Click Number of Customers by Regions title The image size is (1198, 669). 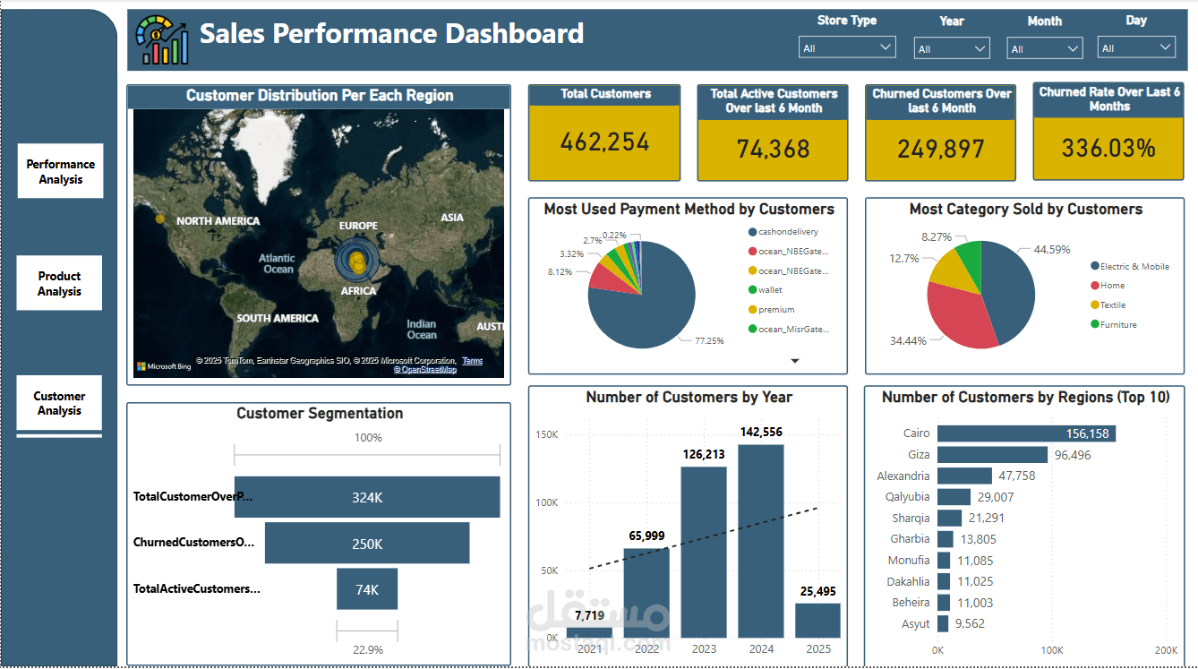1026,398
